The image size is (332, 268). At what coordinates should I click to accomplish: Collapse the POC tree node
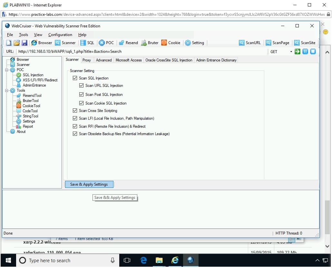pyautogui.click(x=6, y=70)
